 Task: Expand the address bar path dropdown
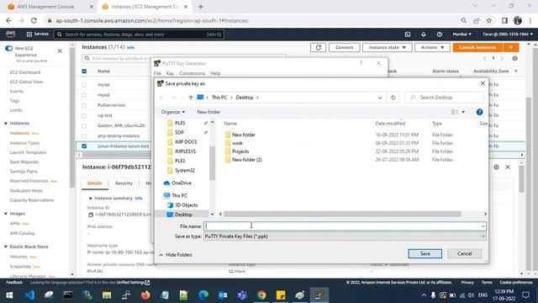pos(380,98)
